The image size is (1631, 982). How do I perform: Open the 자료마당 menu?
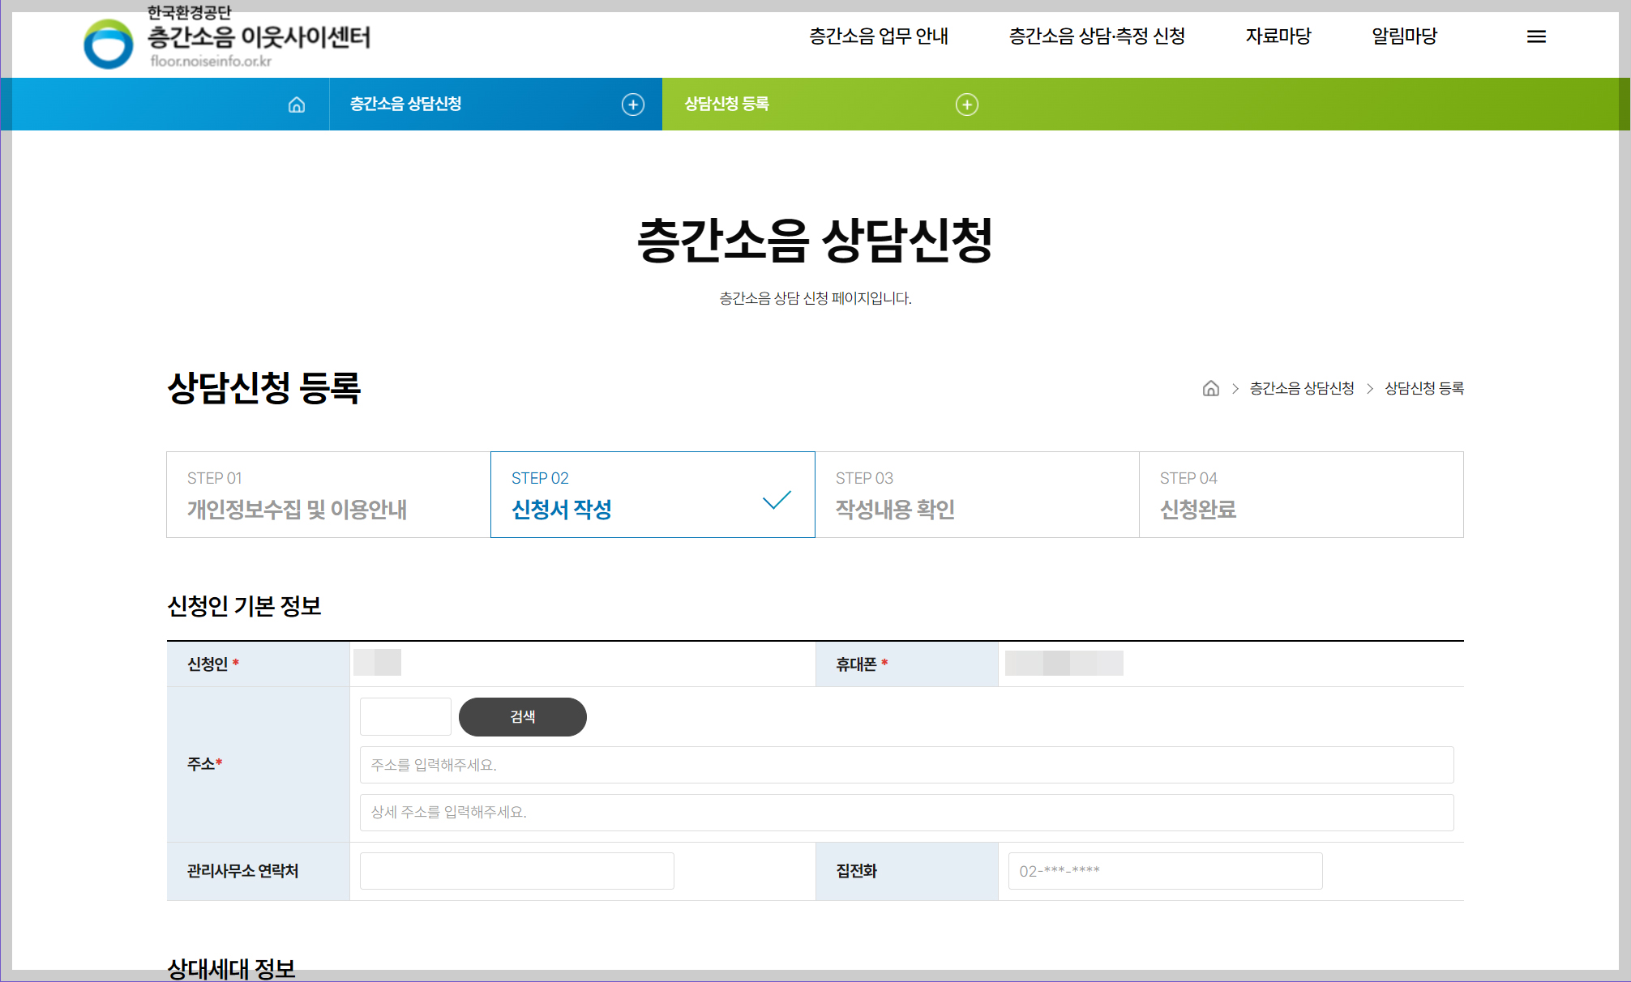pos(1278,36)
